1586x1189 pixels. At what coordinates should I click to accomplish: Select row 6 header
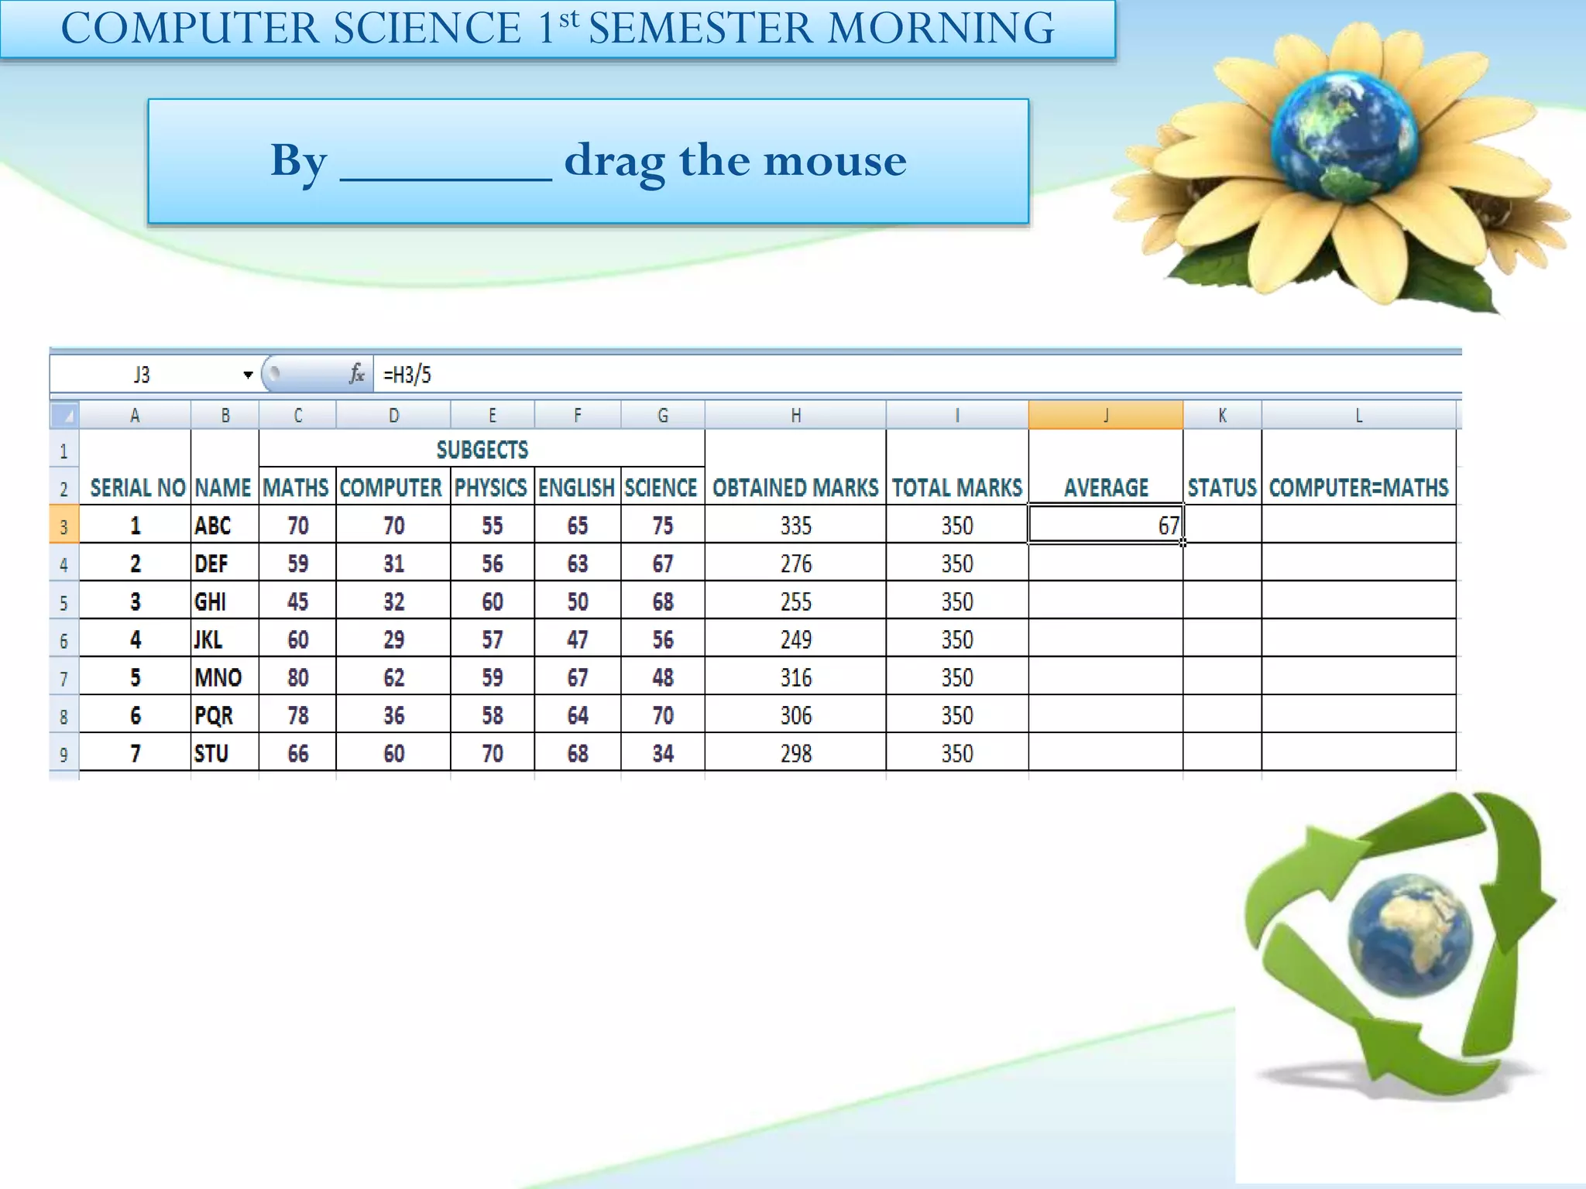point(64,639)
